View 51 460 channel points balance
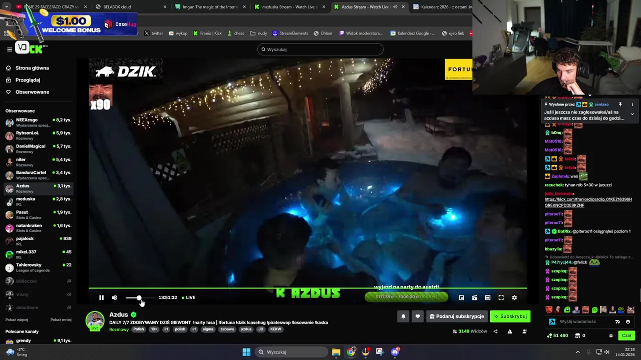This screenshot has width=641, height=360. coord(557,335)
